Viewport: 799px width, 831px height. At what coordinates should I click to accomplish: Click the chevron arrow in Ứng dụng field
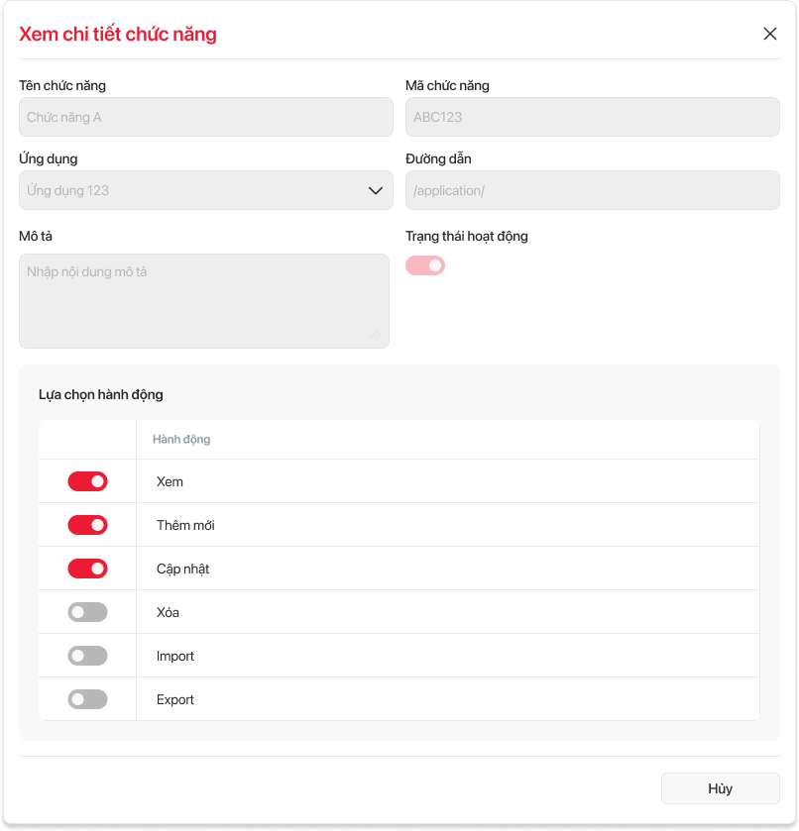click(376, 190)
